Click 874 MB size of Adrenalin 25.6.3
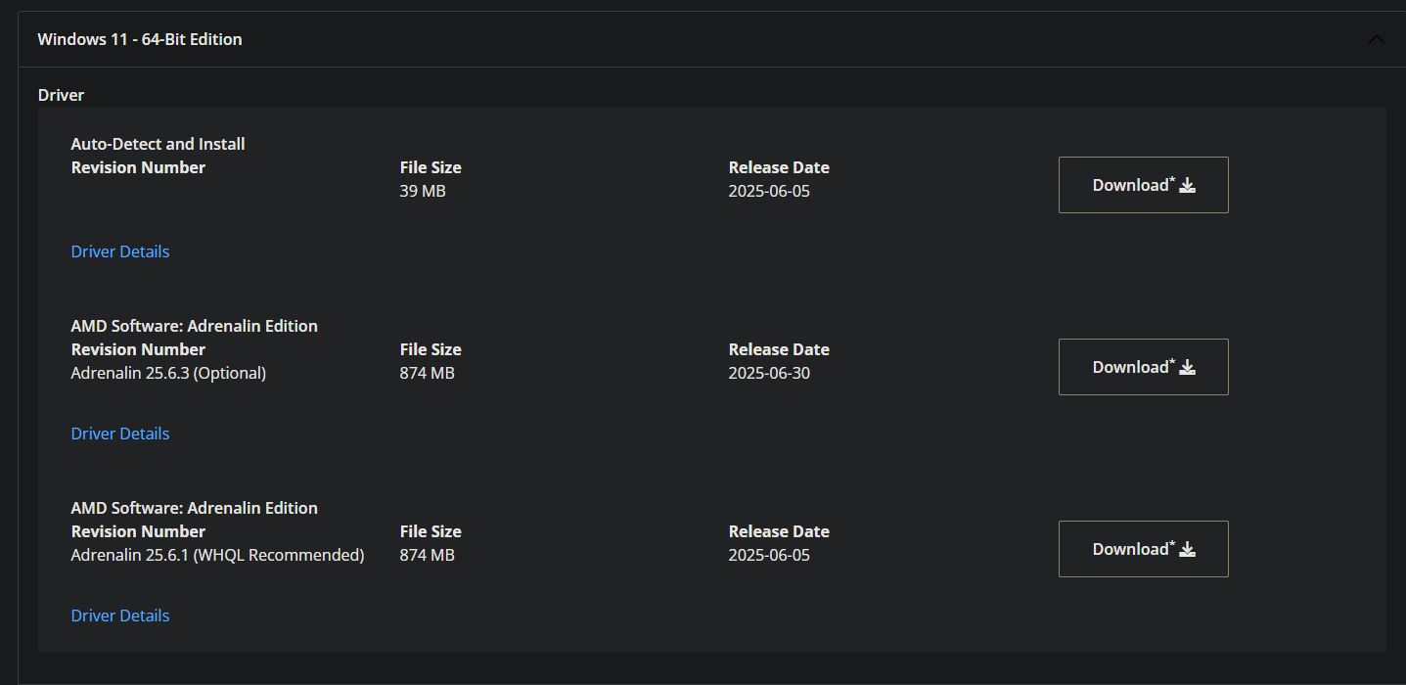Screen dimensions: 1406x685 (x=428, y=373)
